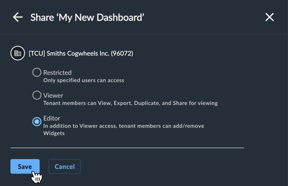The height and width of the screenshot is (186, 288).
Task: Close the Share dashboard dialog
Action: (269, 17)
